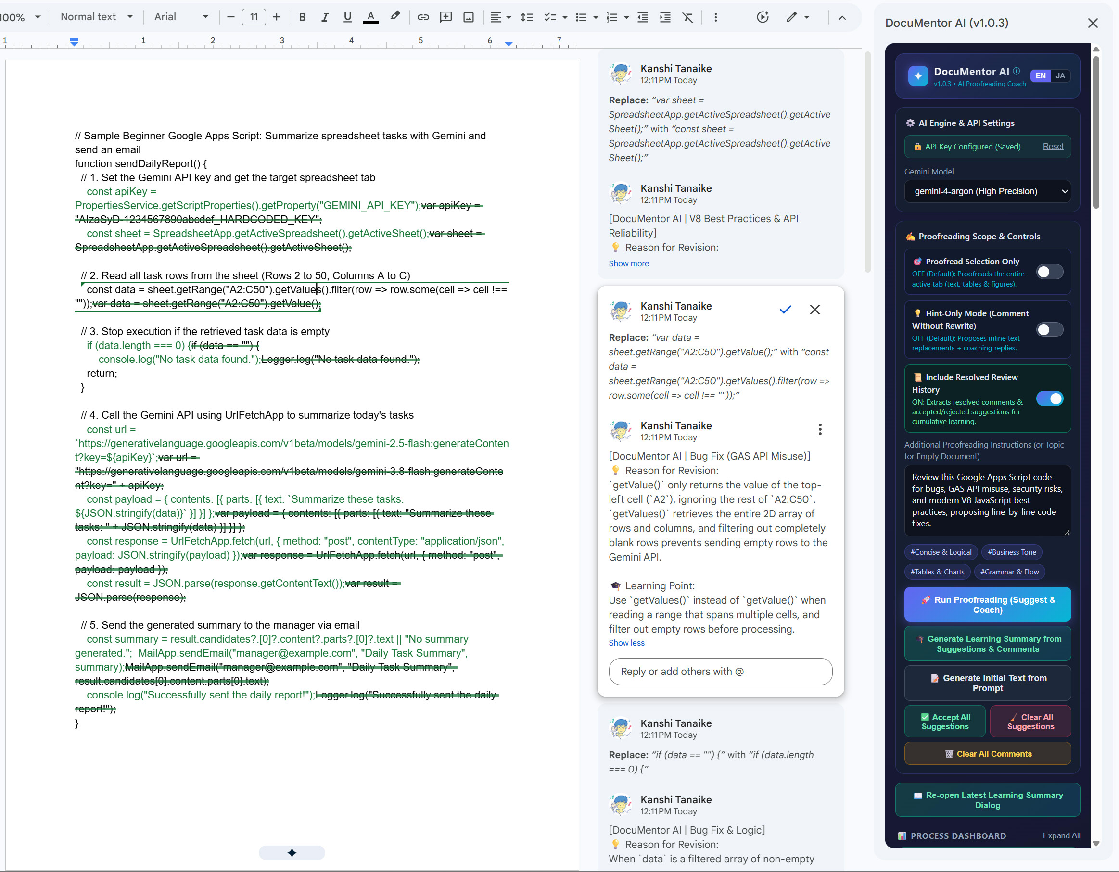Open the text color picker
The height and width of the screenshot is (872, 1119).
(x=370, y=17)
